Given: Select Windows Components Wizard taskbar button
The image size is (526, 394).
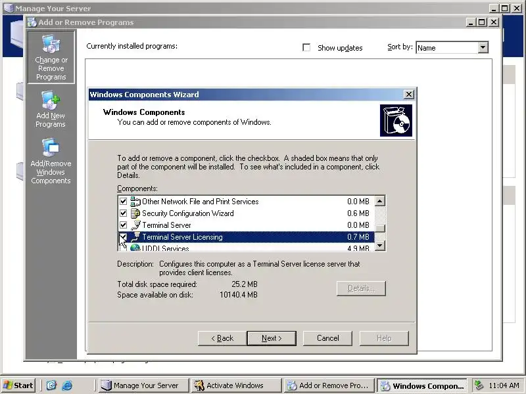Looking at the screenshot, I should 423,385.
